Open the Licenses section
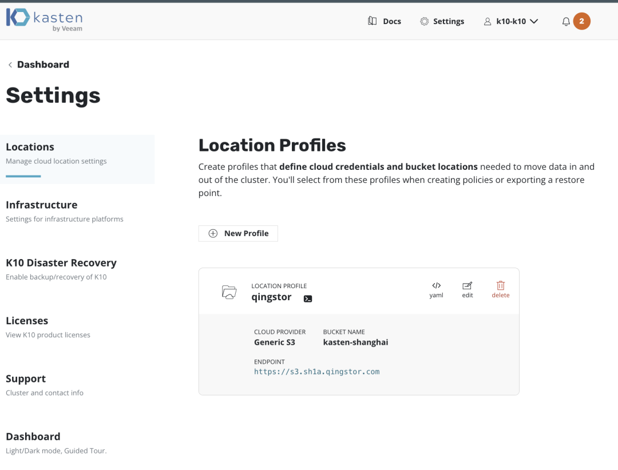 pos(48,328)
